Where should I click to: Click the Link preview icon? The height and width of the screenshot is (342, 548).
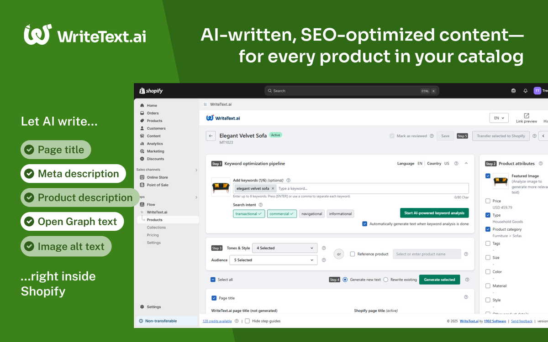point(526,116)
